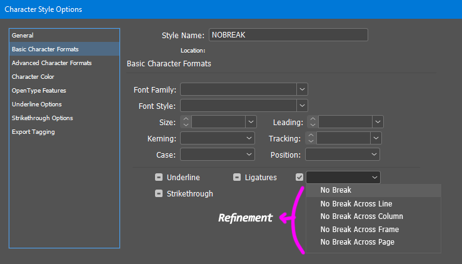Image resolution: width=462 pixels, height=264 pixels.
Task: Select No Break Across Page option
Action: point(357,242)
